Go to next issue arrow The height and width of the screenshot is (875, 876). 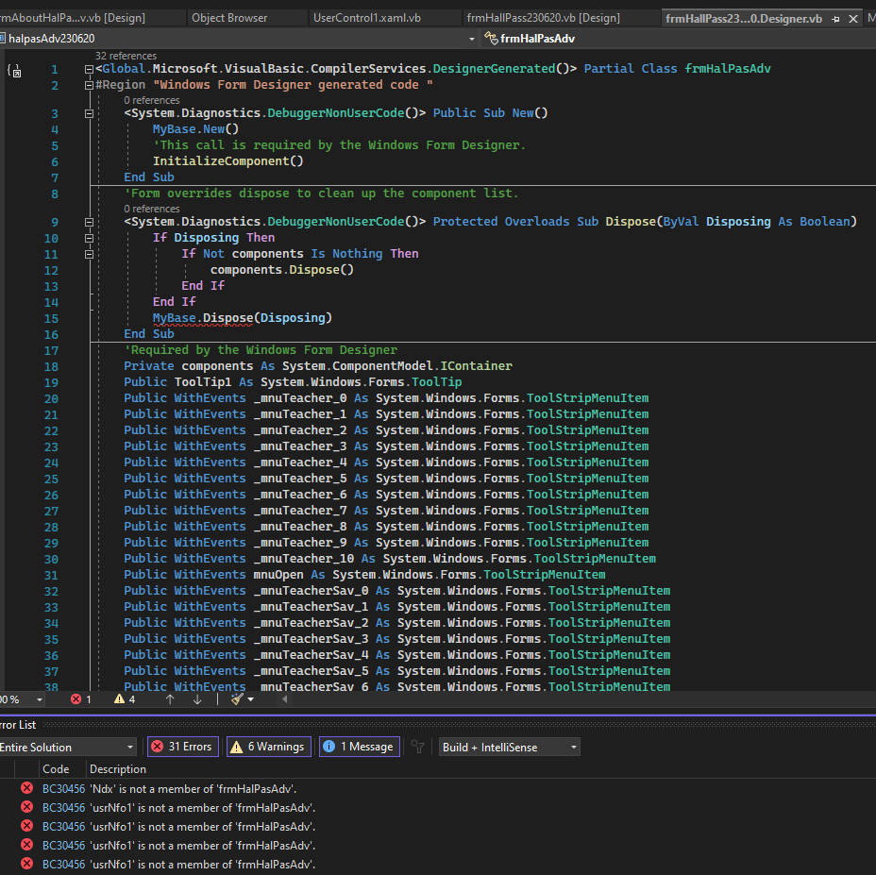[197, 699]
